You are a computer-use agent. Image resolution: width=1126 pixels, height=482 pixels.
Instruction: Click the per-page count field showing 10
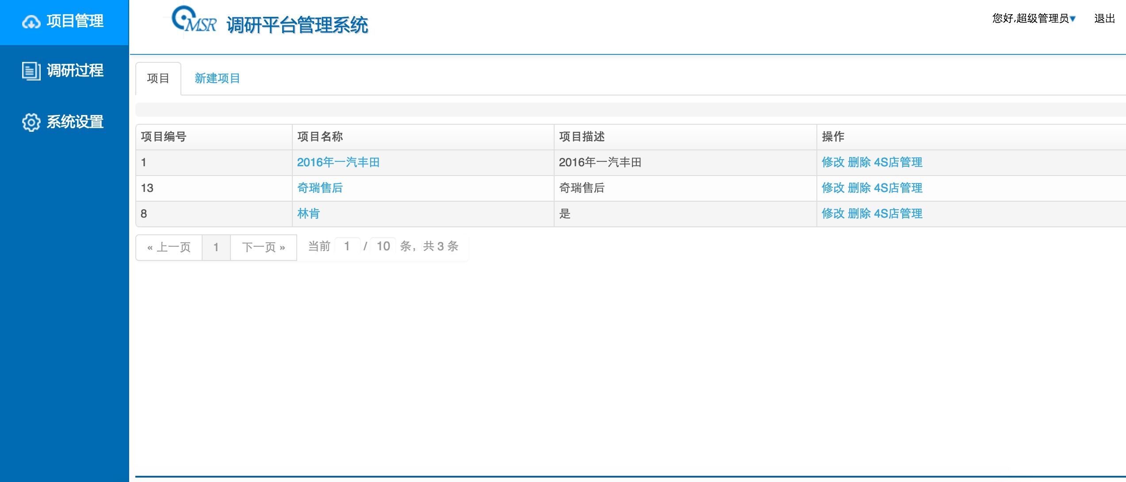tap(383, 246)
